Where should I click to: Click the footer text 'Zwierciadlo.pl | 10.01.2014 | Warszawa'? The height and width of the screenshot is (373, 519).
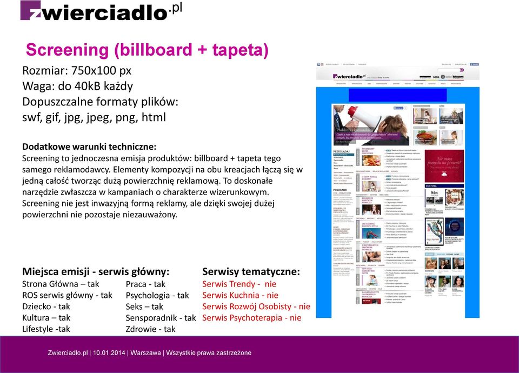tap(104, 353)
